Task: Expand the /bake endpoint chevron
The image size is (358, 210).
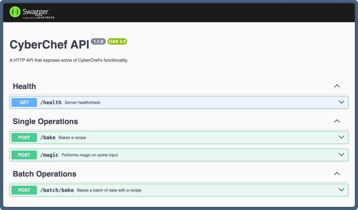Action: (341, 137)
